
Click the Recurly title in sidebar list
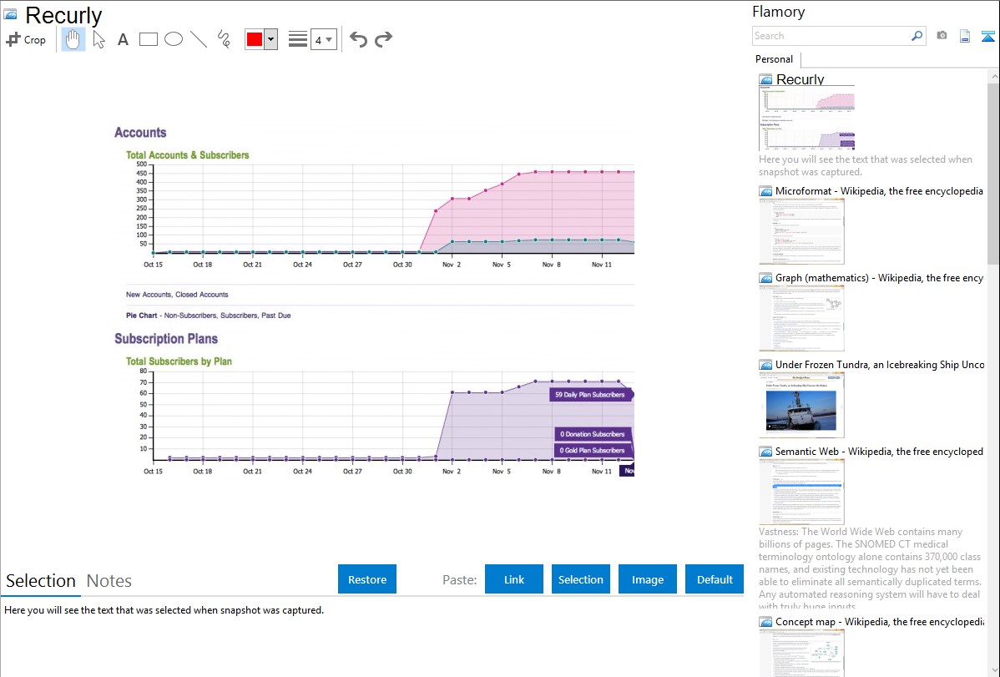point(800,79)
